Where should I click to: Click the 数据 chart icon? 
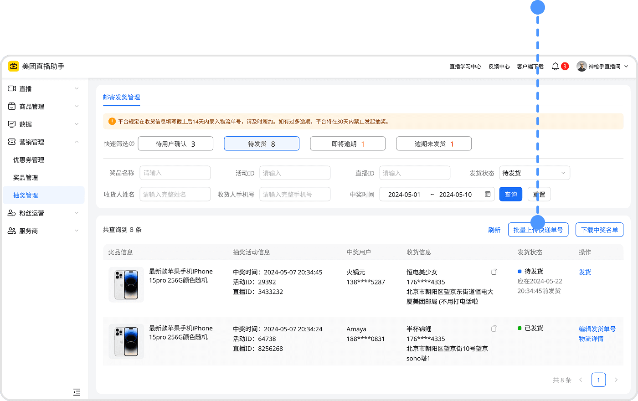click(12, 124)
